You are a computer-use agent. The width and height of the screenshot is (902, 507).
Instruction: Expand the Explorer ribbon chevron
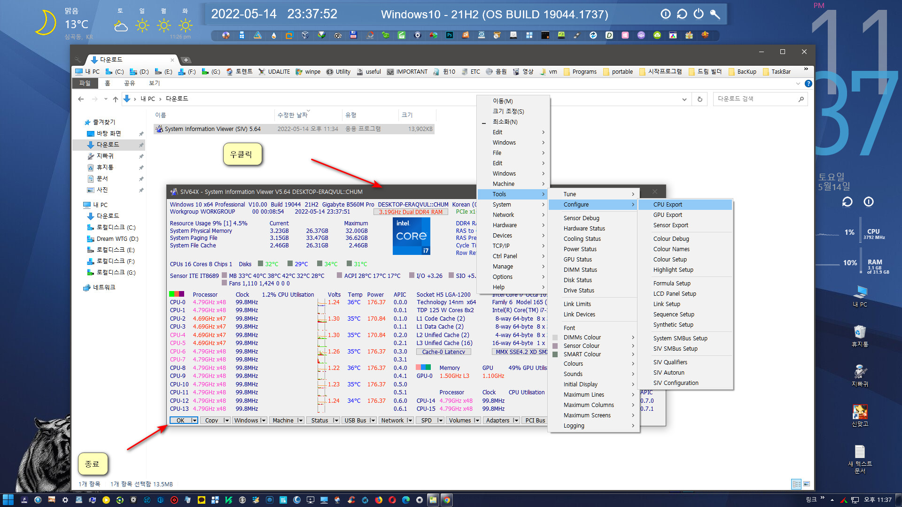(x=798, y=84)
